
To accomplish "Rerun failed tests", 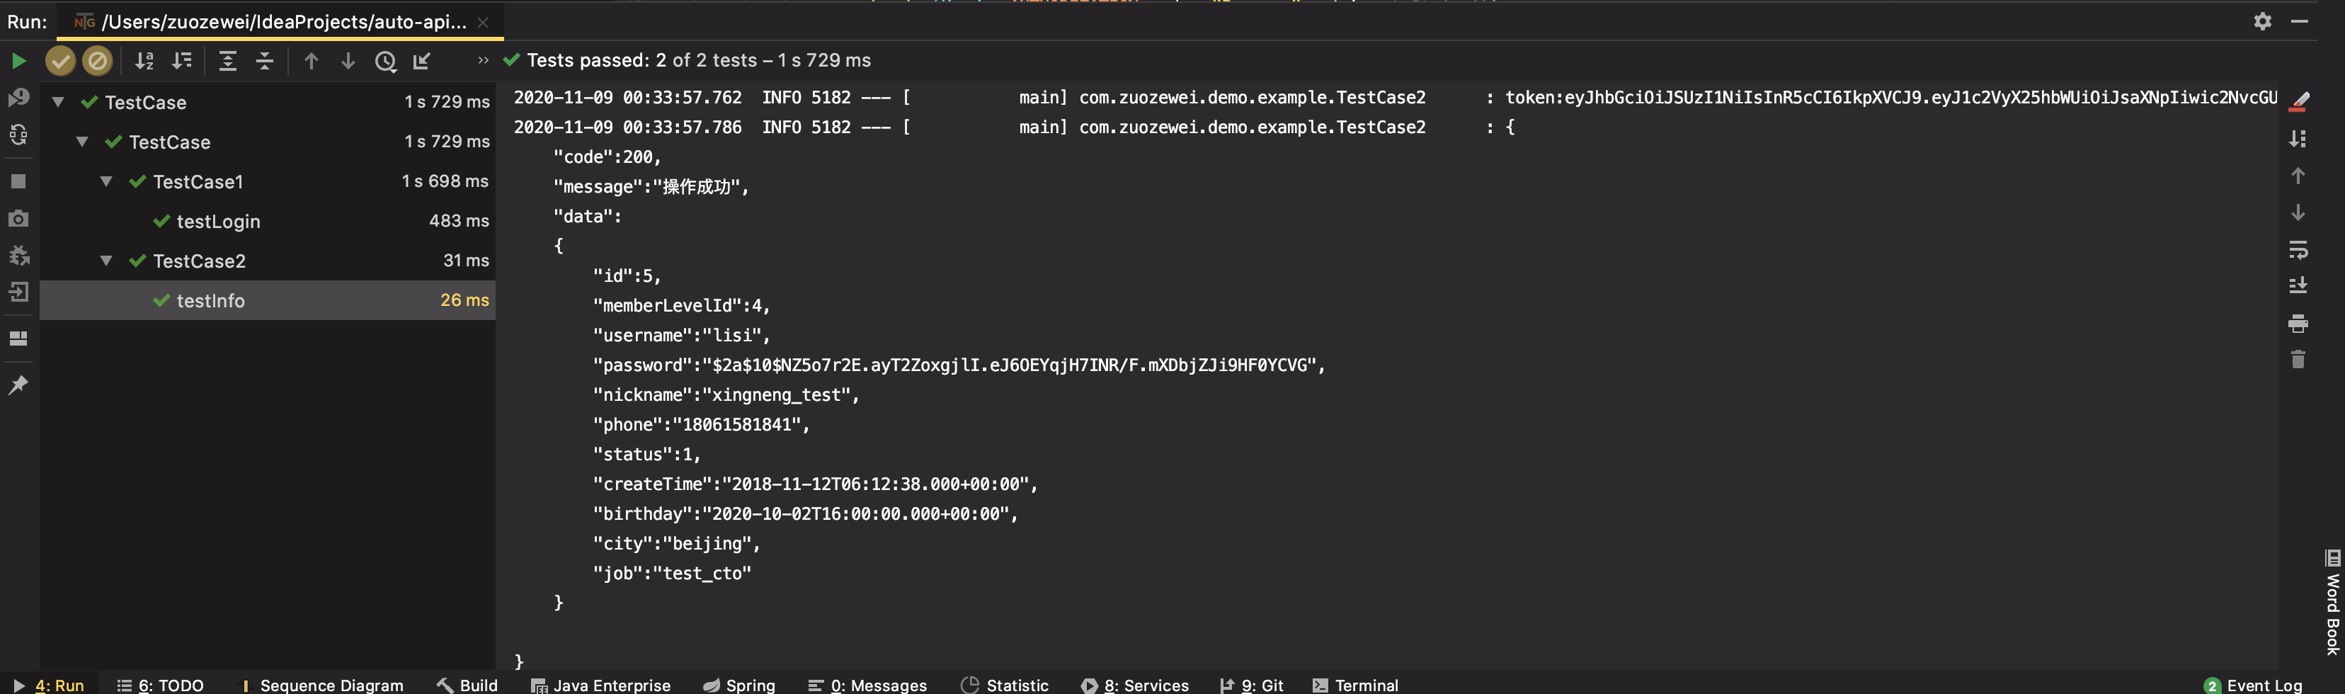I will (x=18, y=98).
